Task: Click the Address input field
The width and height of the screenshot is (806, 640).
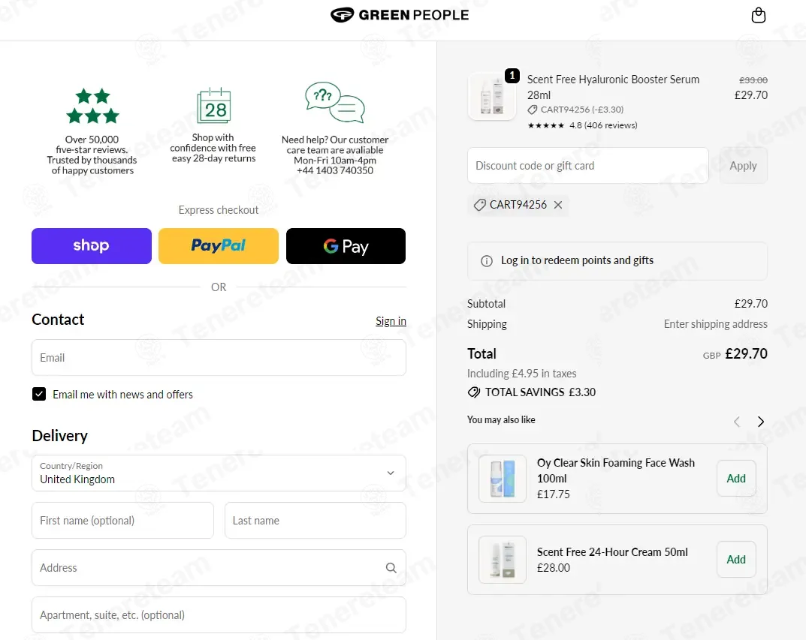Action: (x=219, y=568)
